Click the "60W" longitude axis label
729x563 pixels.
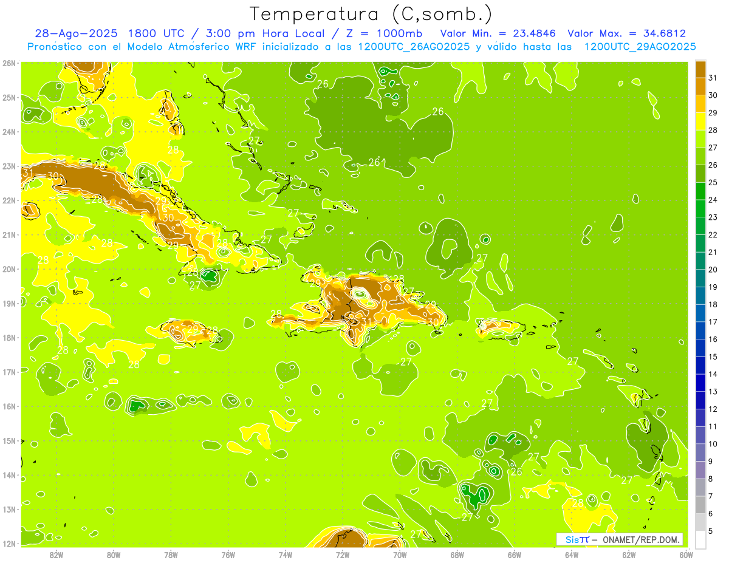click(686, 554)
